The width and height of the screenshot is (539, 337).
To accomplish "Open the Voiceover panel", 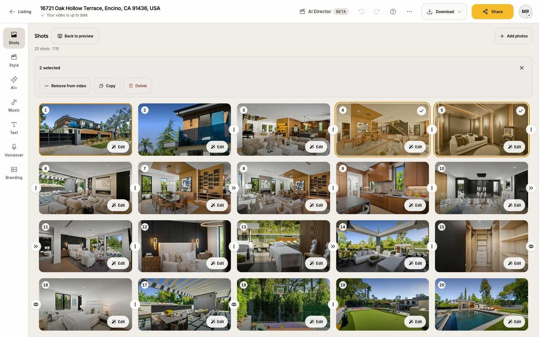I will 14,151.
